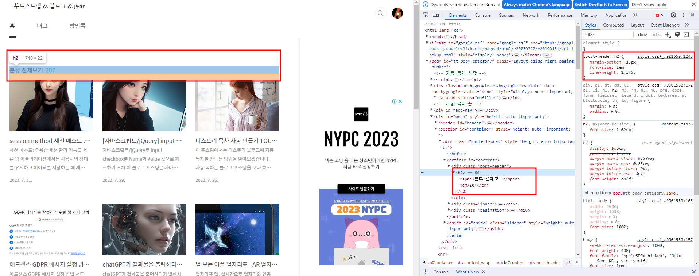Click the info icon in the DevTools language bar
The image size is (699, 276).
click(x=425, y=4)
